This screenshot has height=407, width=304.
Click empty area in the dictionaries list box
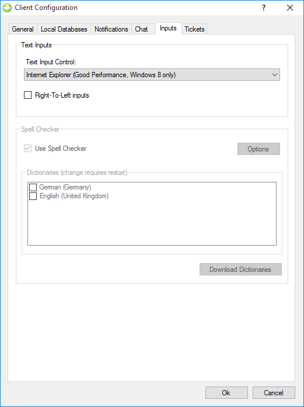click(152, 223)
